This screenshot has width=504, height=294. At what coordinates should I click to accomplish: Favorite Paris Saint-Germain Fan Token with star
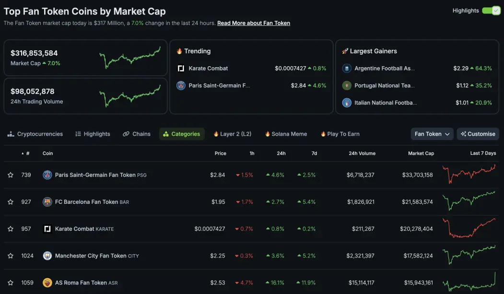[11, 175]
